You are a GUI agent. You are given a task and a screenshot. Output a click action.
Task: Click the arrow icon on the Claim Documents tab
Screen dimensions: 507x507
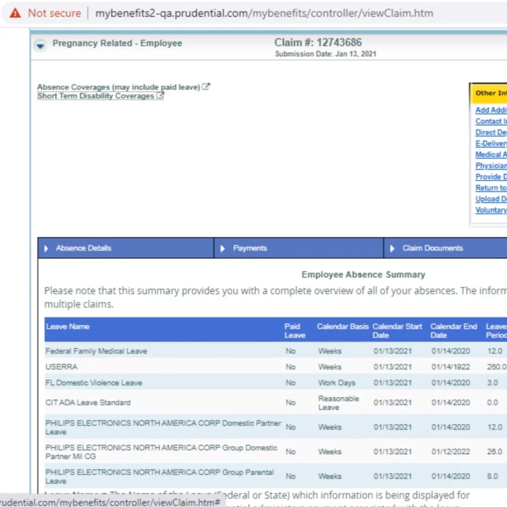392,248
